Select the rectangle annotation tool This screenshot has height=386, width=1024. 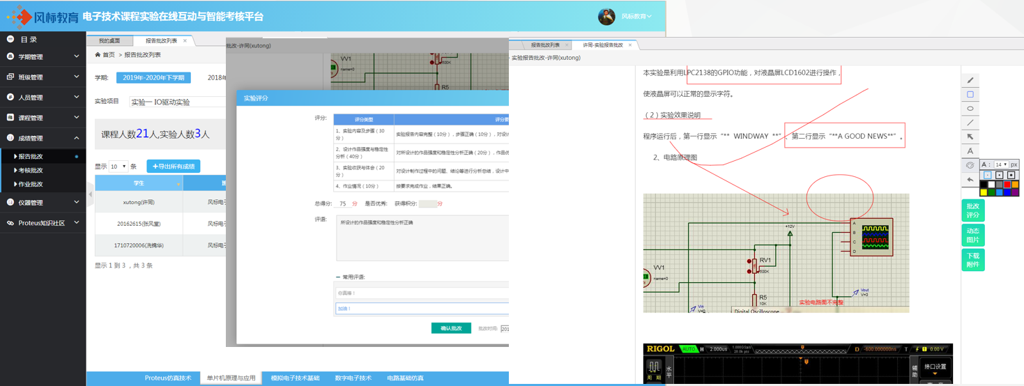(970, 94)
